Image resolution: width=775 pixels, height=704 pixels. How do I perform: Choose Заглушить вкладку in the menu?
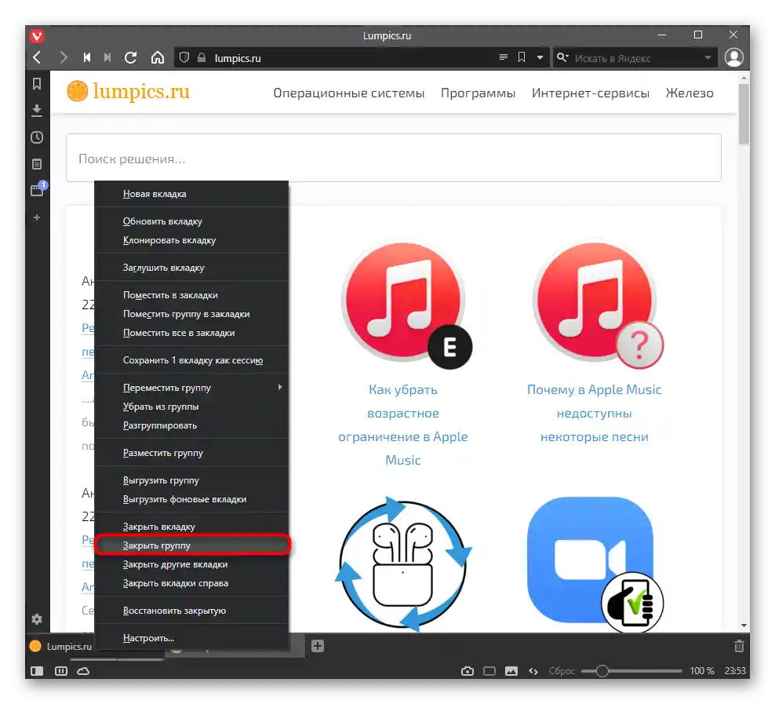click(x=191, y=268)
